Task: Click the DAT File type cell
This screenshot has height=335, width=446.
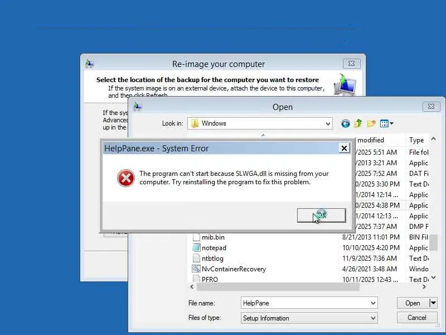Action: click(x=419, y=174)
